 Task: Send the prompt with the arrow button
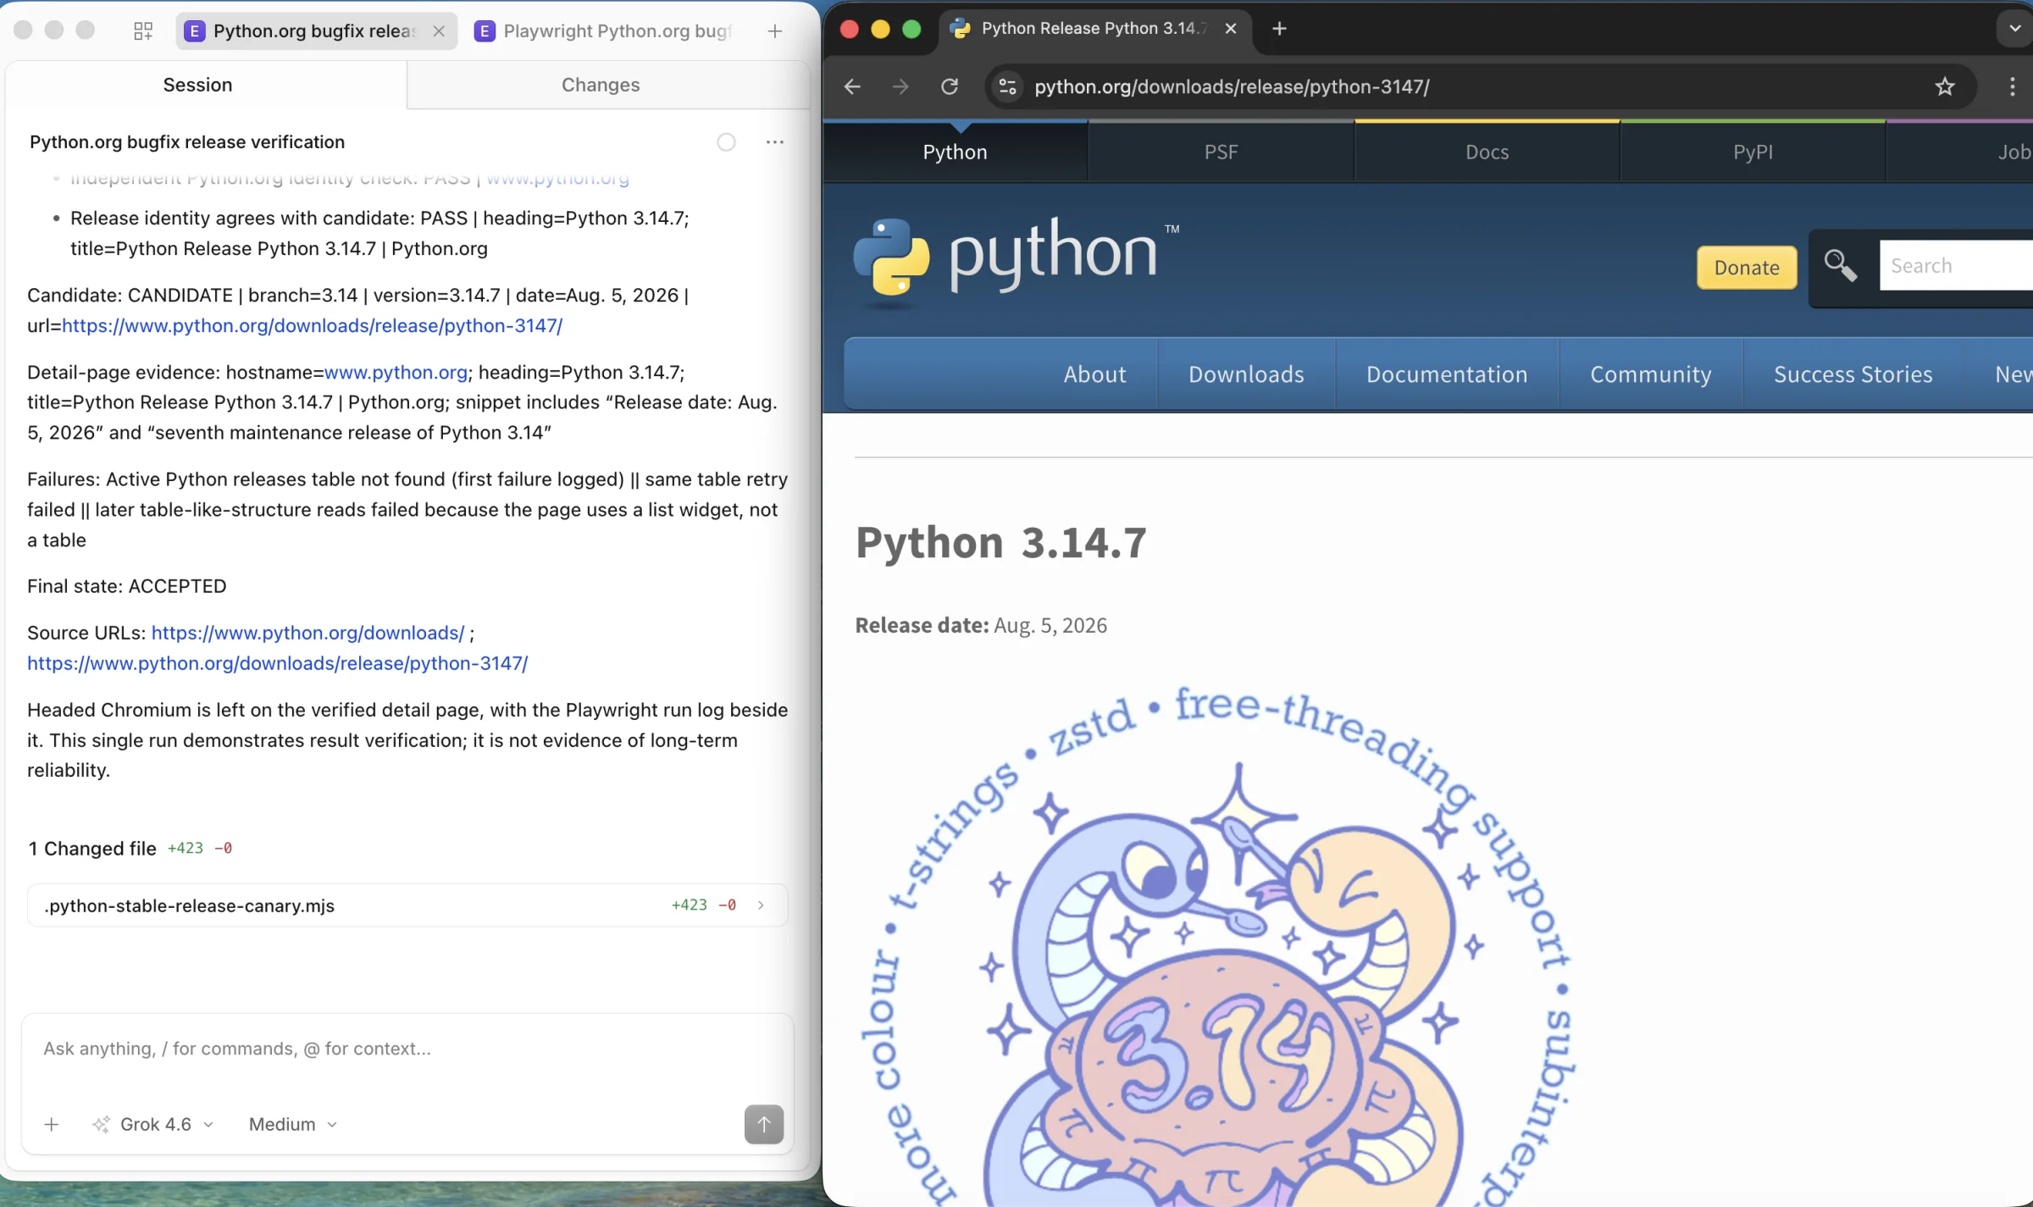coord(763,1124)
